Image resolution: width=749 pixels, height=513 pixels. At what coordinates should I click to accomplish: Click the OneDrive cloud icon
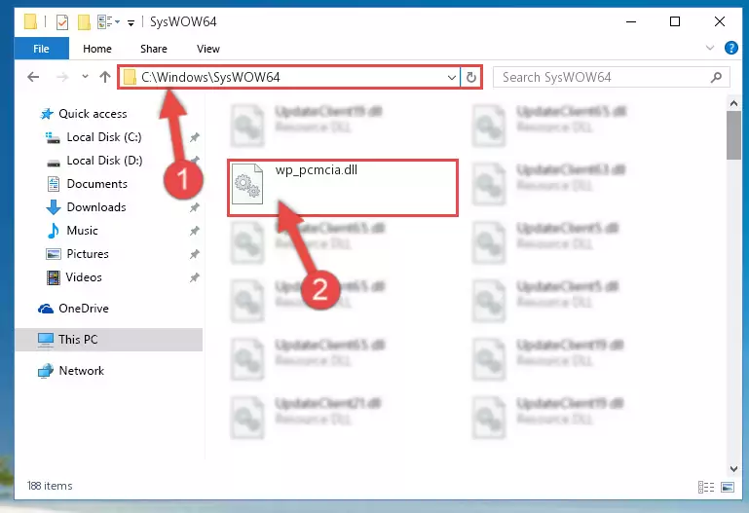[x=46, y=309]
